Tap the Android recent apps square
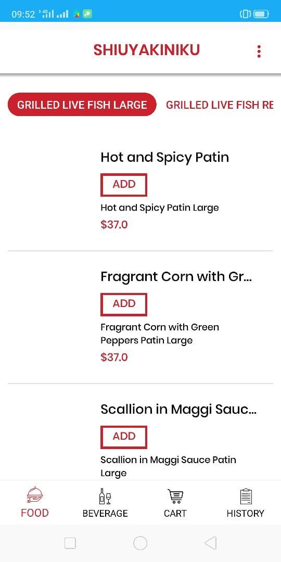Screen dimensions: 281x562 [70, 543]
